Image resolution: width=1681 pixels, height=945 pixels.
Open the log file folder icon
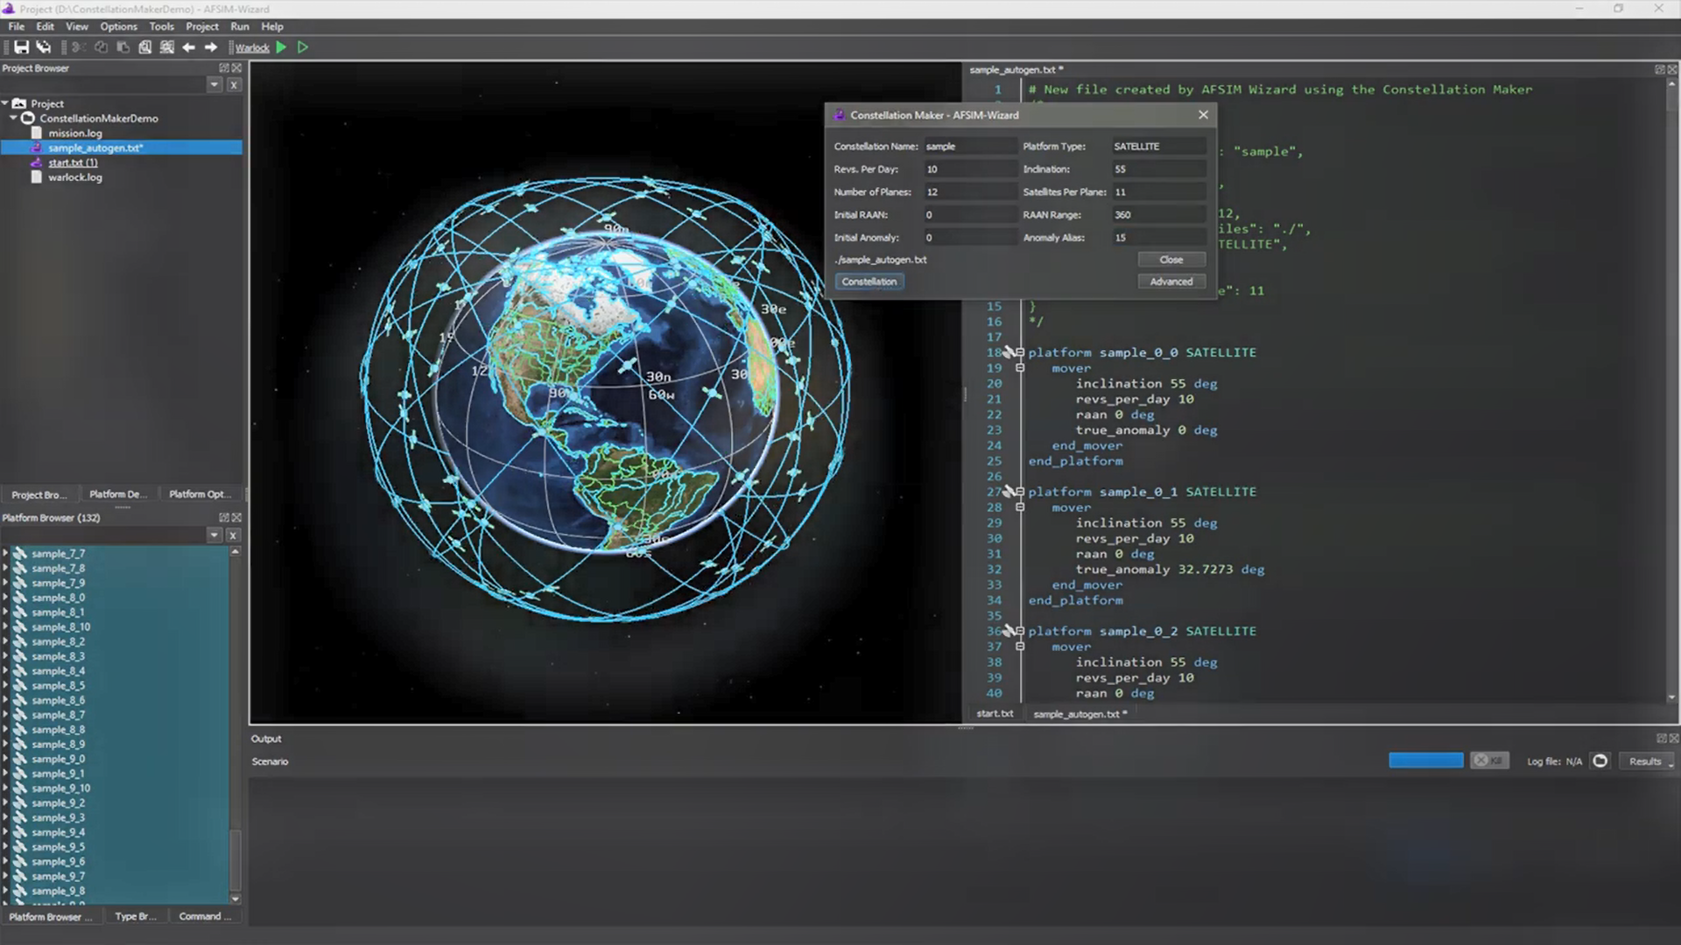click(x=1600, y=761)
